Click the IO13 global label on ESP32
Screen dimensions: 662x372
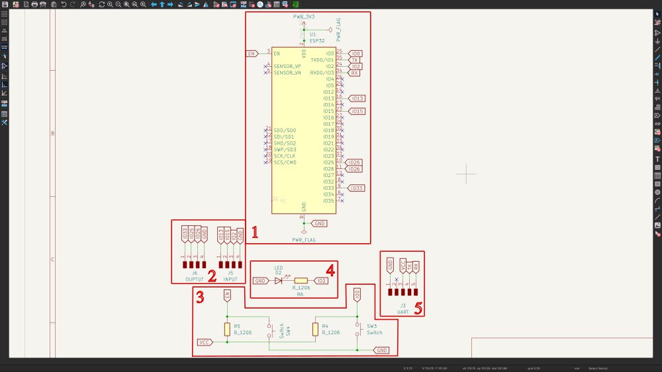(x=357, y=98)
